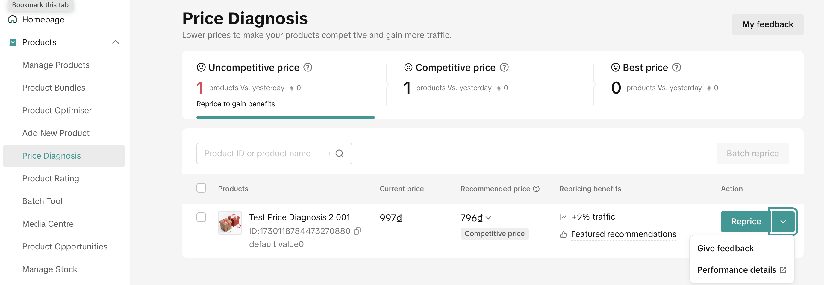
Task: Click the product gift box thumbnail
Action: click(230, 223)
